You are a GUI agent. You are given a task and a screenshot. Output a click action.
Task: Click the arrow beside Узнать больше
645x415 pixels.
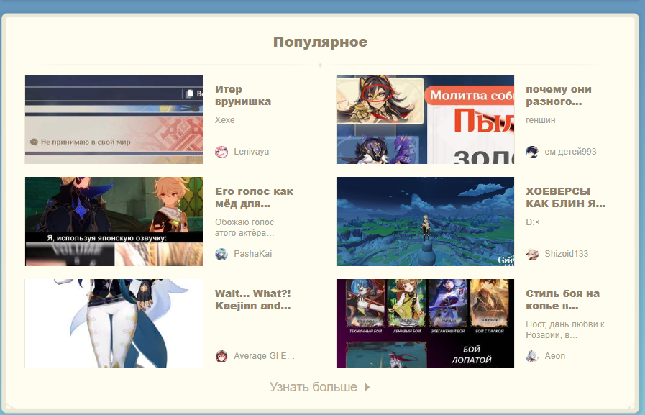click(367, 387)
